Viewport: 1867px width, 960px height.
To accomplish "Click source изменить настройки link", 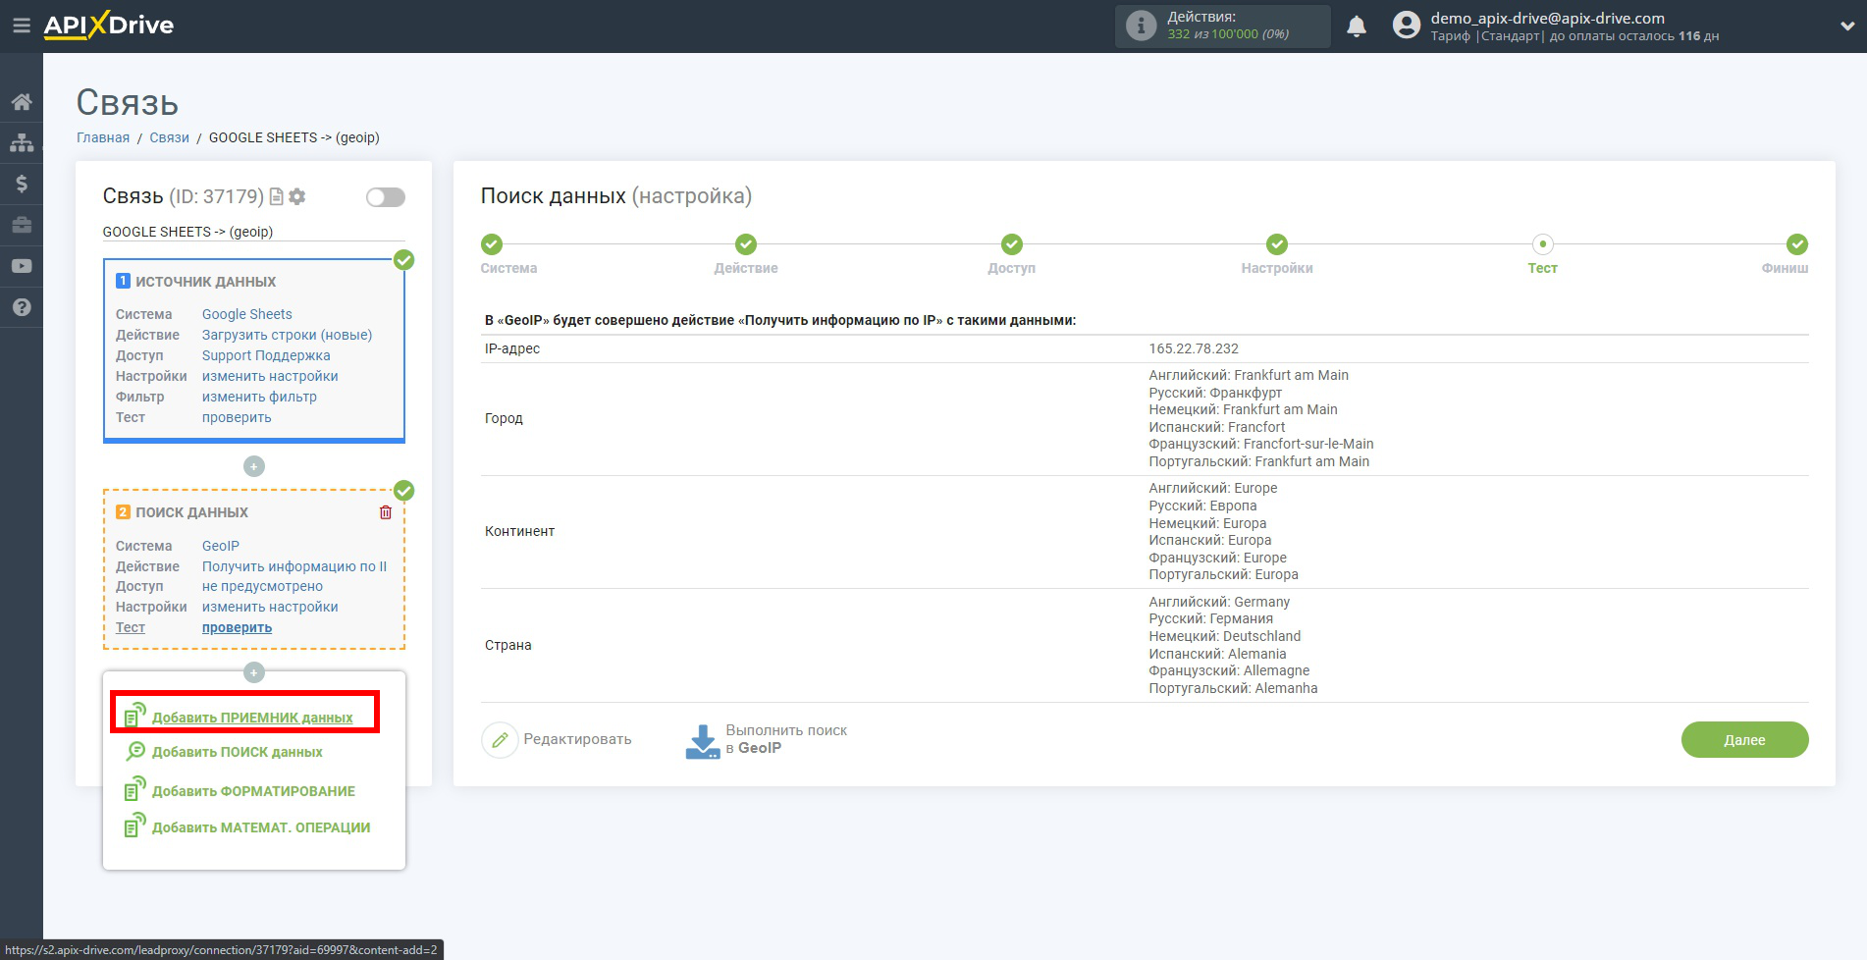I will [x=270, y=376].
